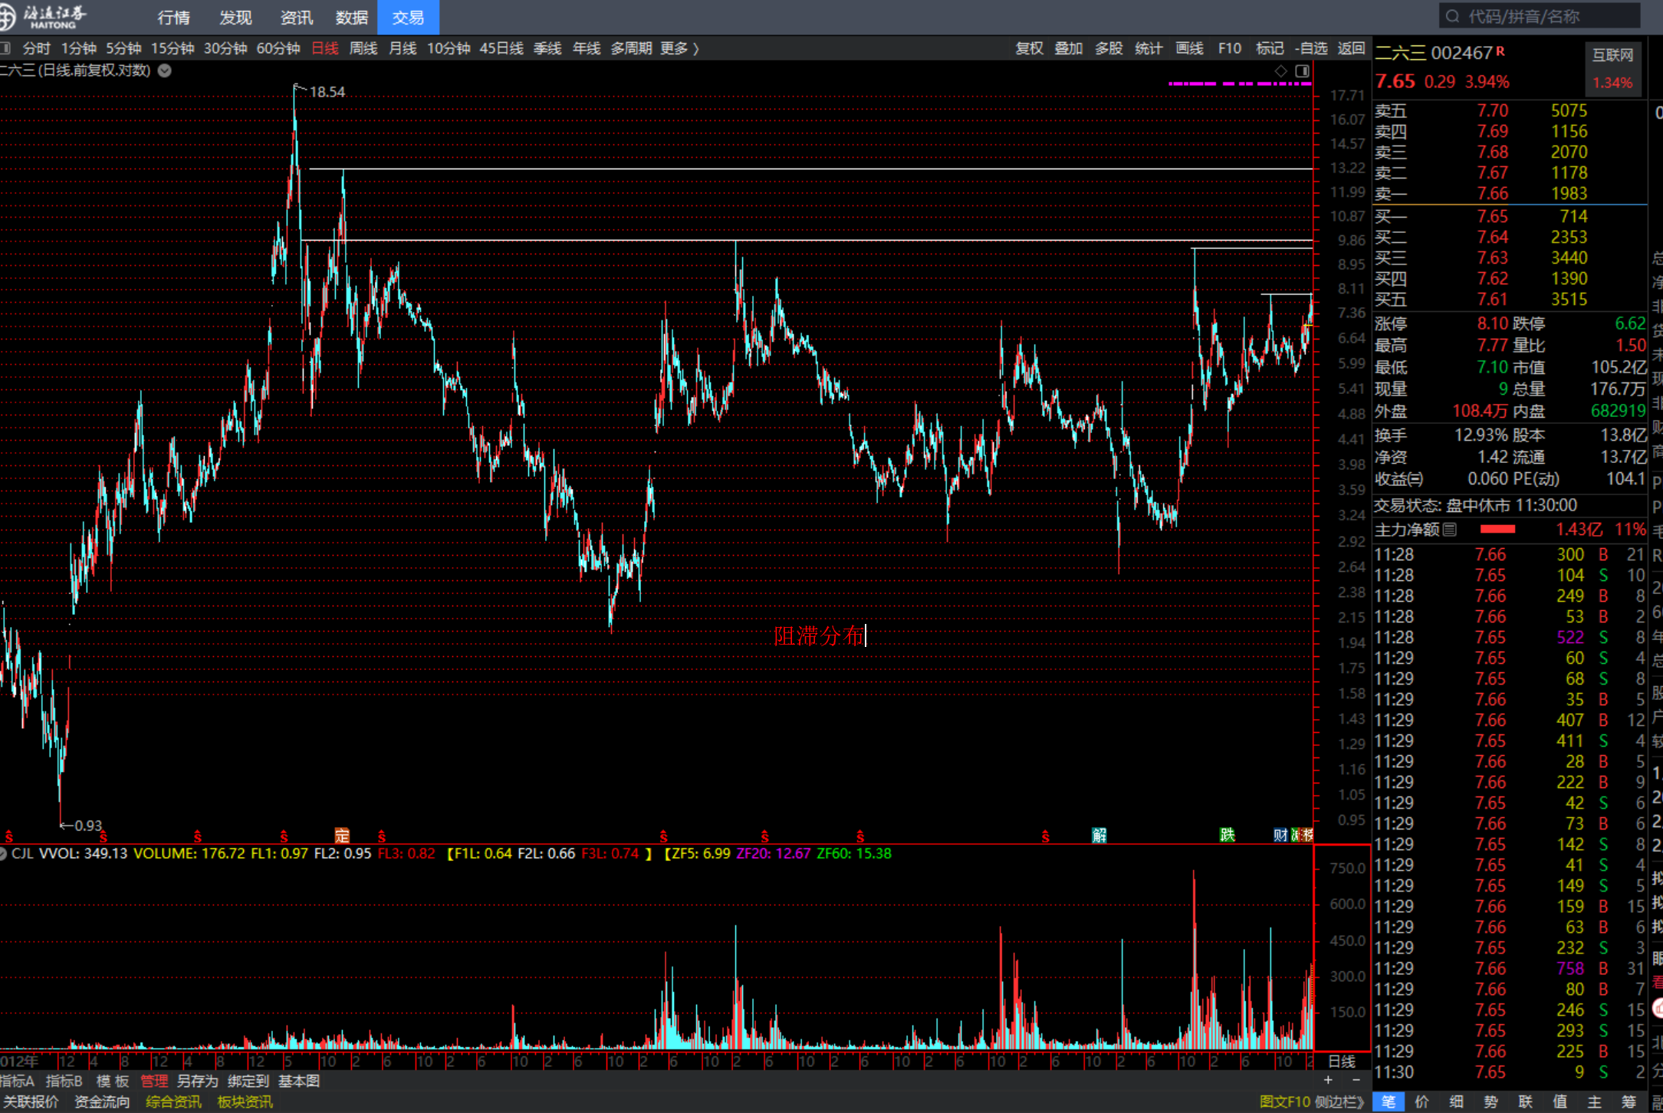Expand the 更多 periods menu

click(x=679, y=48)
